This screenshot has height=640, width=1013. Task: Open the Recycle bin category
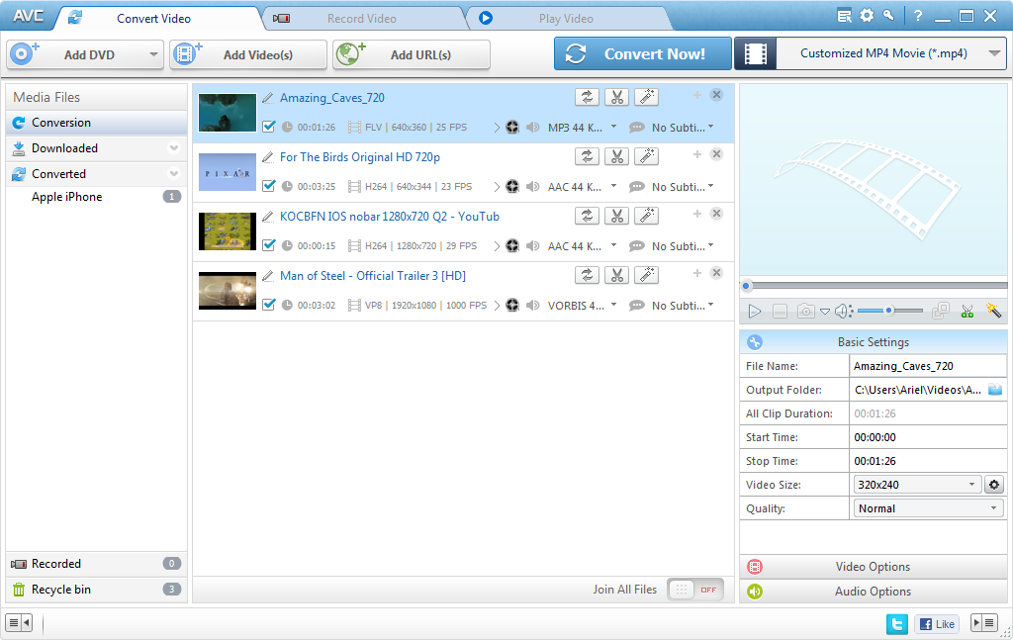coord(96,590)
